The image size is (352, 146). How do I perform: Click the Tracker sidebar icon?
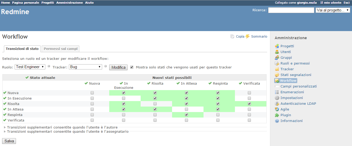pyautogui.click(x=277, y=69)
